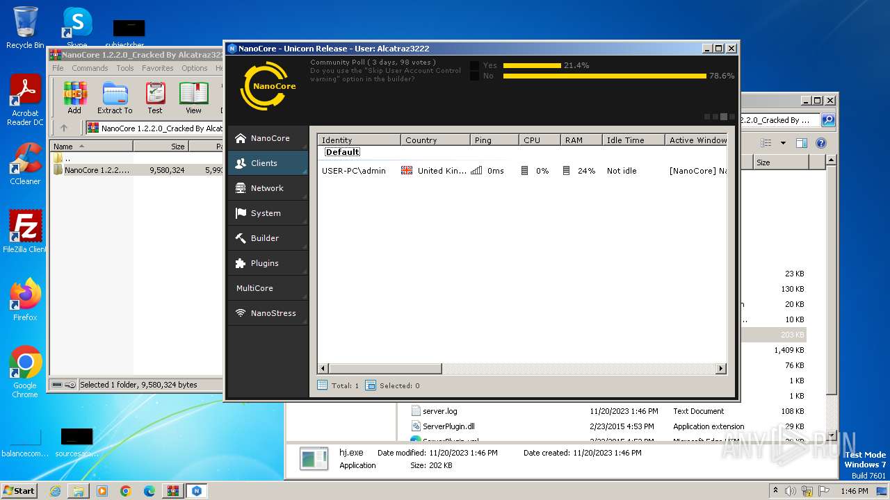Open the Tools menu in WinRAR
This screenshot has width=890, height=500.
click(x=125, y=68)
